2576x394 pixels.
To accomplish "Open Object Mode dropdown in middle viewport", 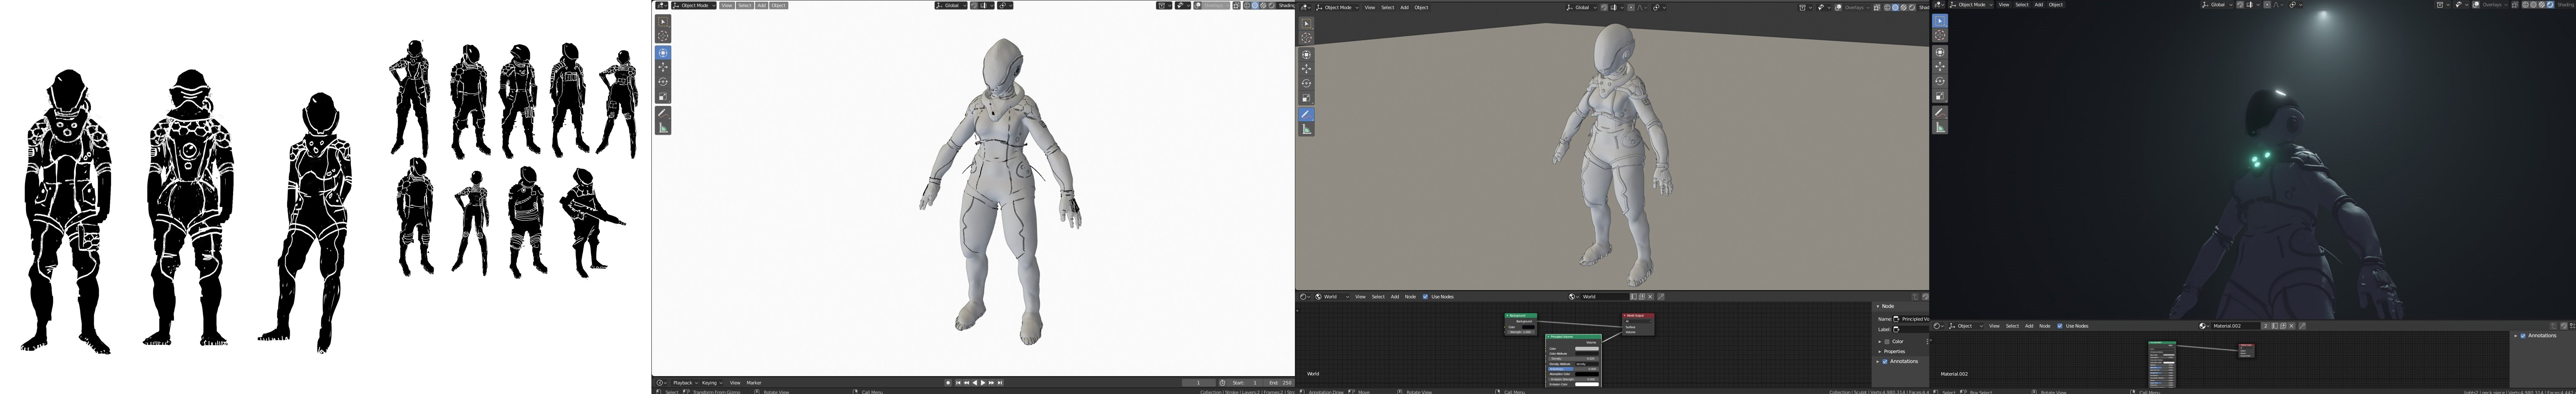I will (1337, 7).
